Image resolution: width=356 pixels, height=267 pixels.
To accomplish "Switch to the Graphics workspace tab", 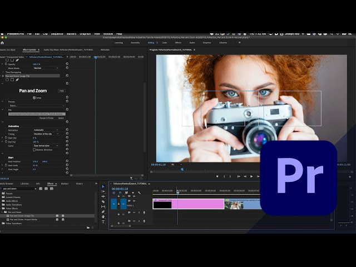I will pyautogui.click(x=207, y=42).
